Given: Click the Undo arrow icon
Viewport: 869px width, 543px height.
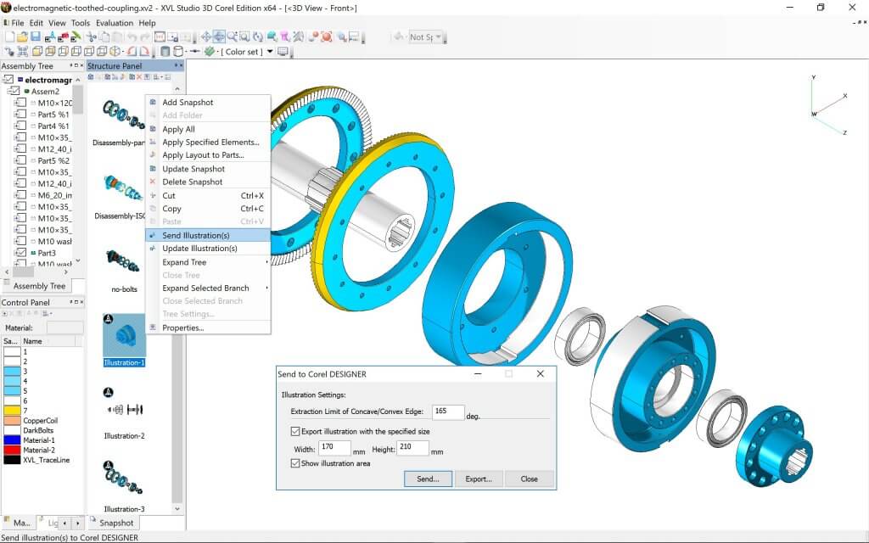Looking at the screenshot, I should (132, 36).
